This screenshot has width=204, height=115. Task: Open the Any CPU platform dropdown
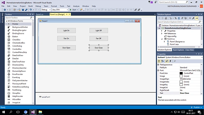[60, 10]
